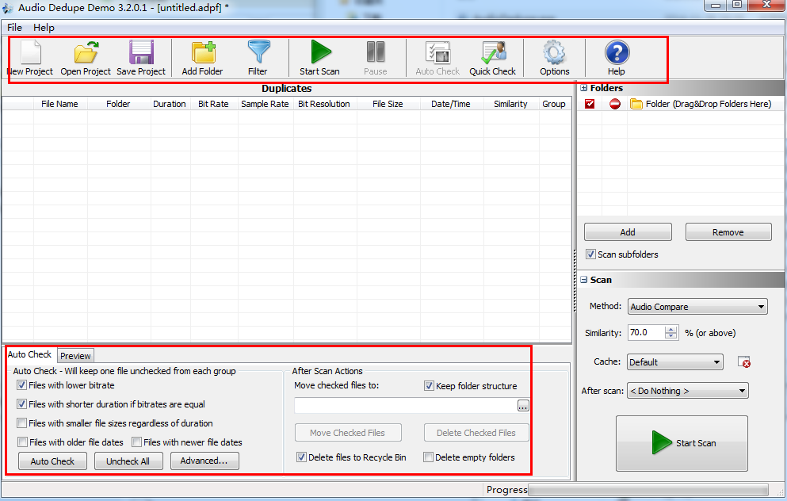Screen dimensions: 787x501
Task: Click the Remove folder button
Action: click(728, 232)
